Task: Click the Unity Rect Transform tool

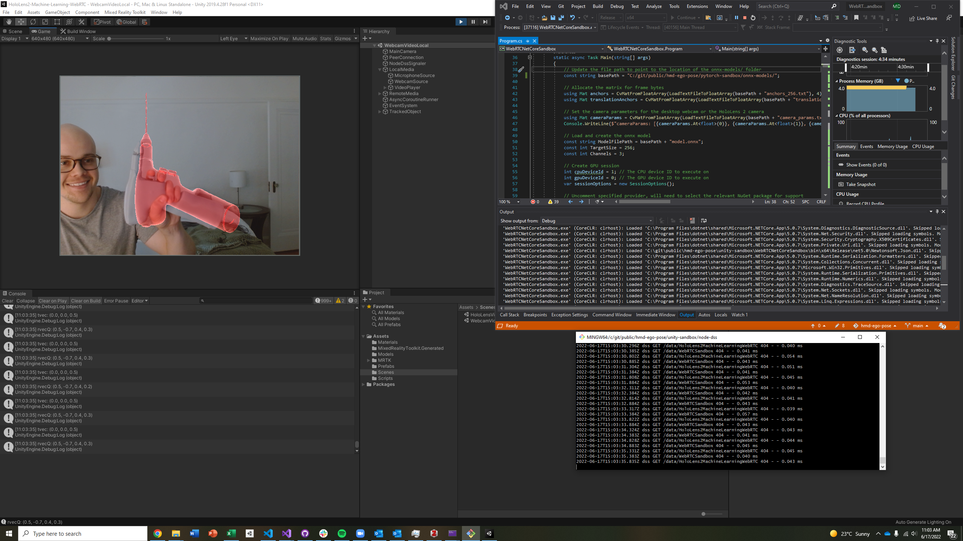Action: coord(57,22)
